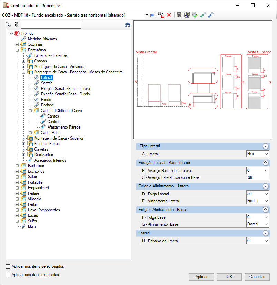Click the expand tree icon above tree
Screen dimensions: 277x285
pos(8,24)
